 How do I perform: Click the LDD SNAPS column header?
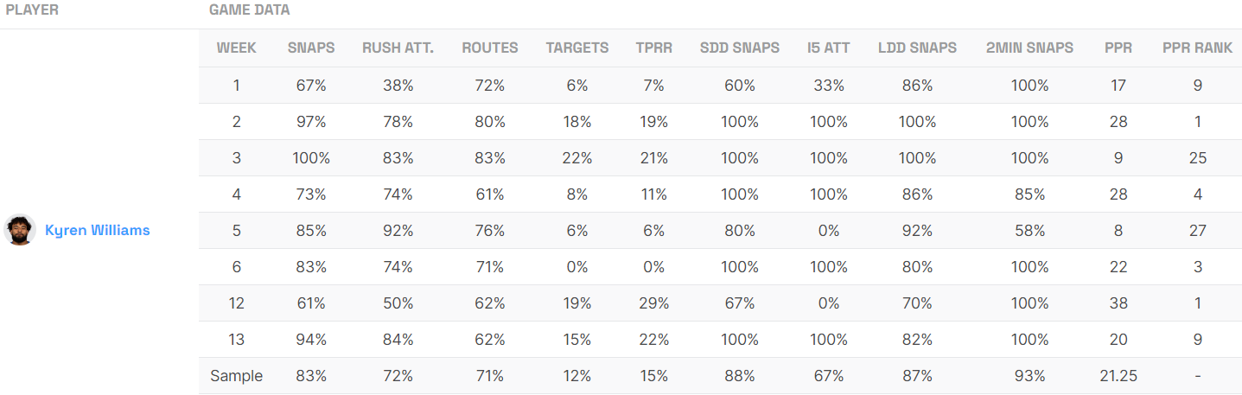click(917, 48)
